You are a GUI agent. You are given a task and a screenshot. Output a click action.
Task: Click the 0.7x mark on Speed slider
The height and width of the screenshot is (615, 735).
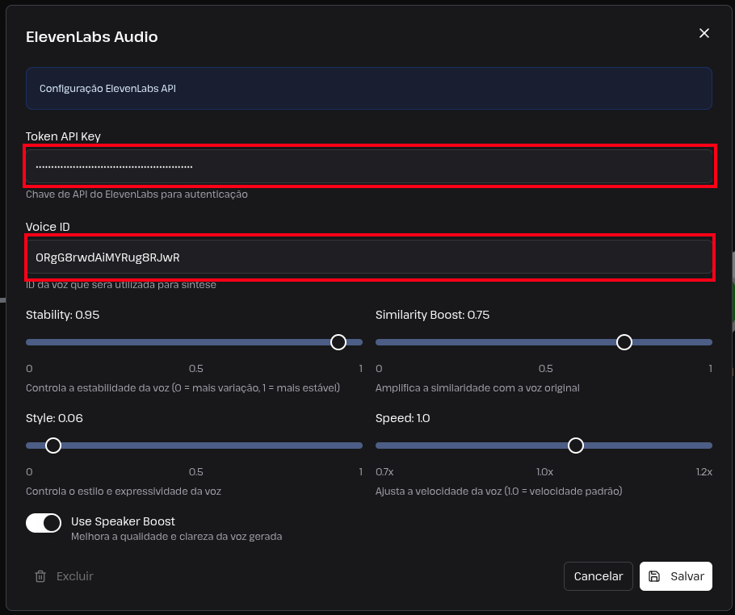384,472
